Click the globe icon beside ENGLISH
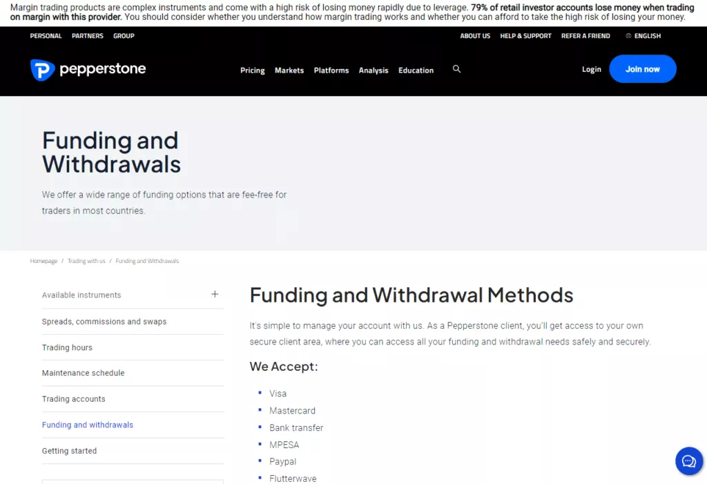707x484 pixels. point(628,36)
